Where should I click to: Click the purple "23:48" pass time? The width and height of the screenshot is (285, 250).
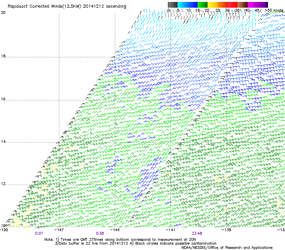pyautogui.click(x=197, y=233)
